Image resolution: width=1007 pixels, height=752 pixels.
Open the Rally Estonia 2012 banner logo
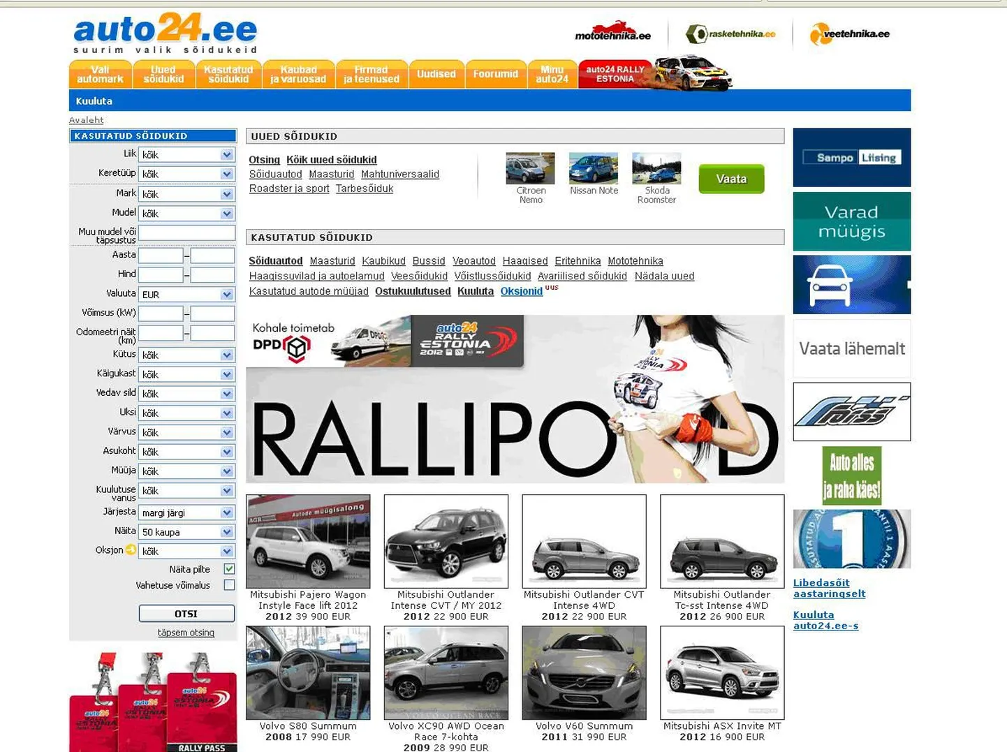(x=467, y=340)
